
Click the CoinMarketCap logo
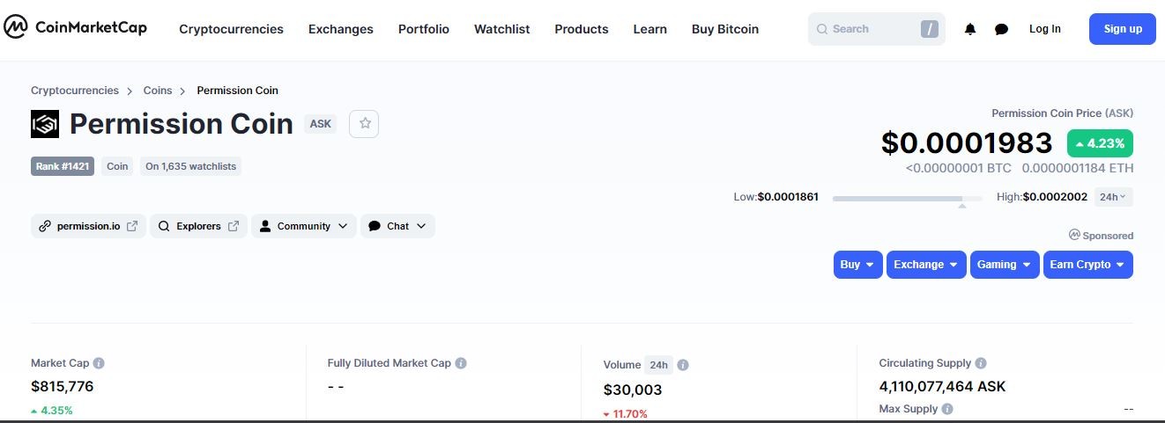click(75, 27)
